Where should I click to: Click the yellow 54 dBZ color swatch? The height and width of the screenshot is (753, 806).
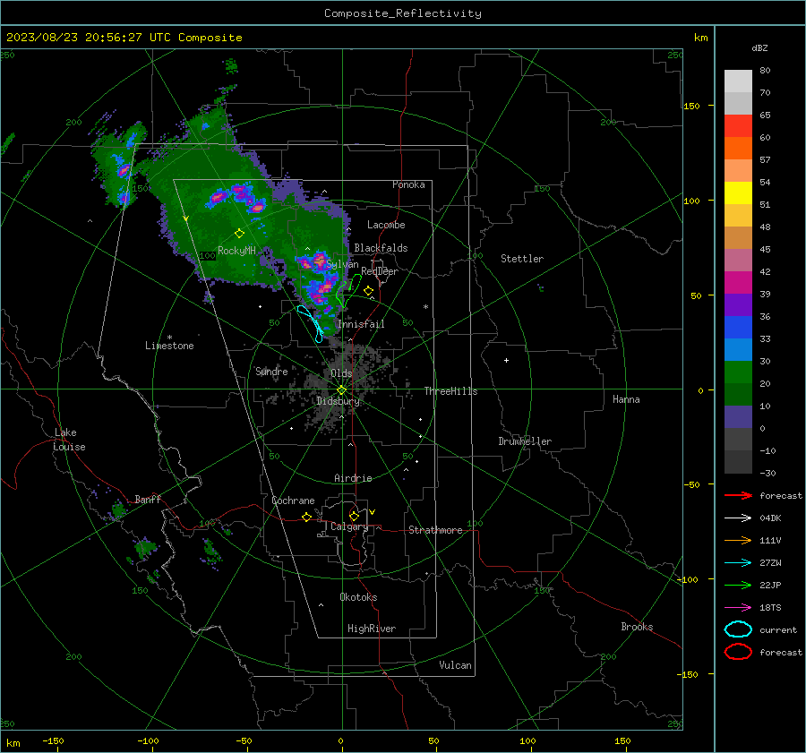[738, 193]
